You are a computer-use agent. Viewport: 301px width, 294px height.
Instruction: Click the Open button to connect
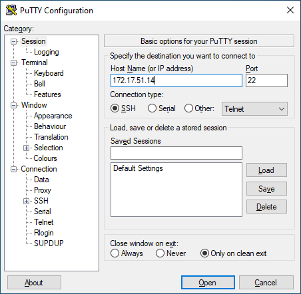[x=208, y=283]
